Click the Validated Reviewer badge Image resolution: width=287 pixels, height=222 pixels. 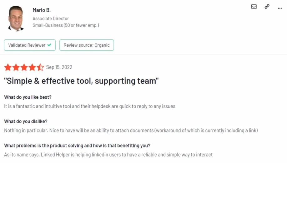[30, 45]
